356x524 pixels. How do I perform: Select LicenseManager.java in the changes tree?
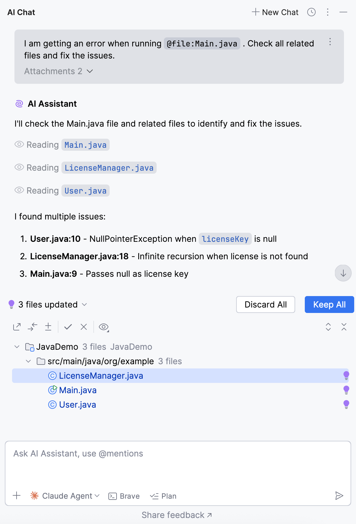click(x=101, y=376)
